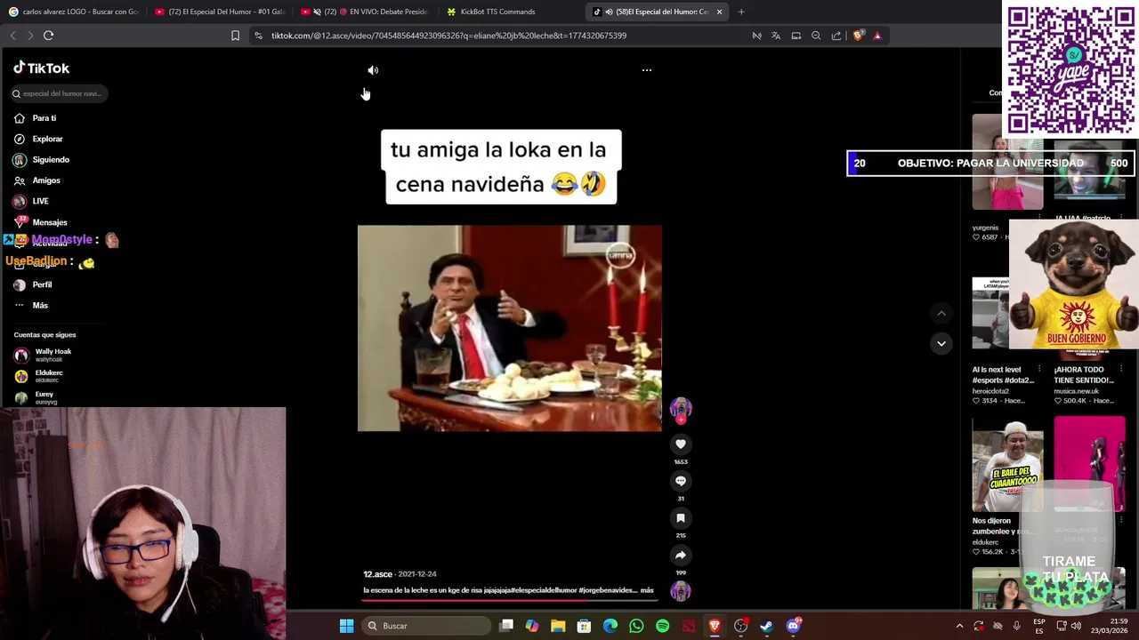Click the translate page icon in address bar

776,36
